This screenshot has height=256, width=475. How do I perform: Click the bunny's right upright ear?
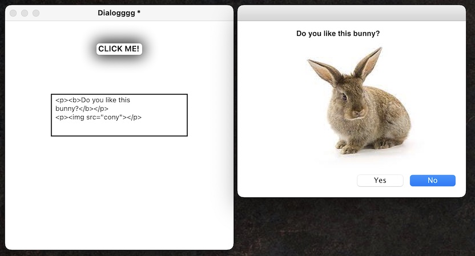click(368, 63)
